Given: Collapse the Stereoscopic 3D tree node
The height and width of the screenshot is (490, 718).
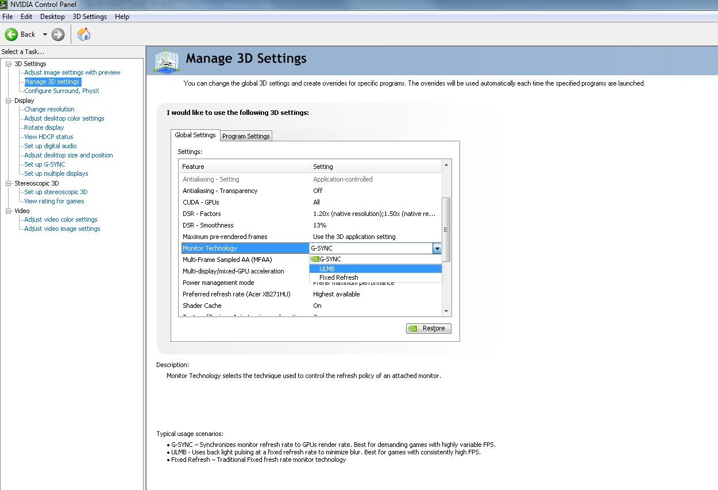Looking at the screenshot, I should click(x=9, y=183).
